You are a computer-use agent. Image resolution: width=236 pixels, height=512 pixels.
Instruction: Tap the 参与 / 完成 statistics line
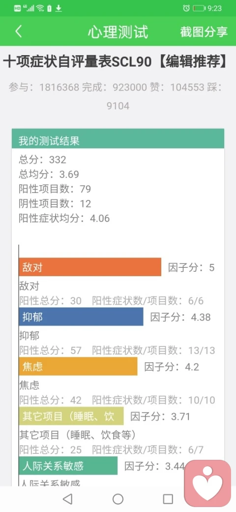coord(118,96)
